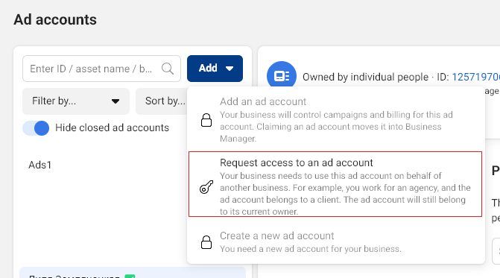
Task: Focus the Enter ID / asset name search field
Action: click(101, 69)
